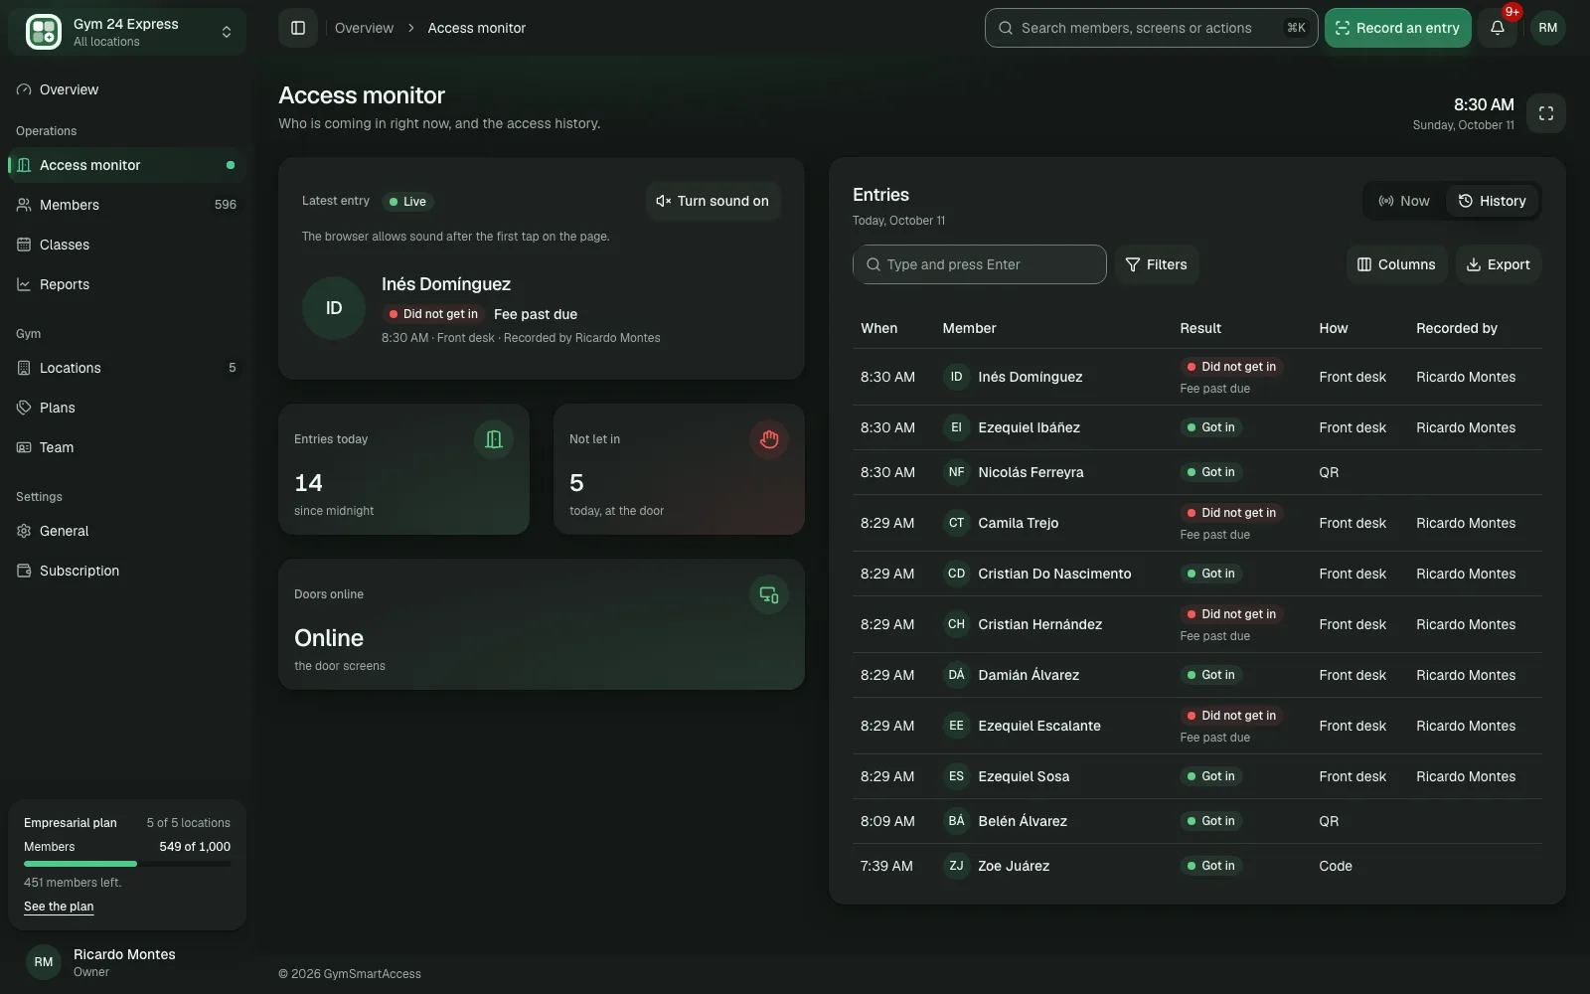This screenshot has width=1590, height=994.
Task: Click the CT avatar for Camila Trejo
Action: (956, 523)
